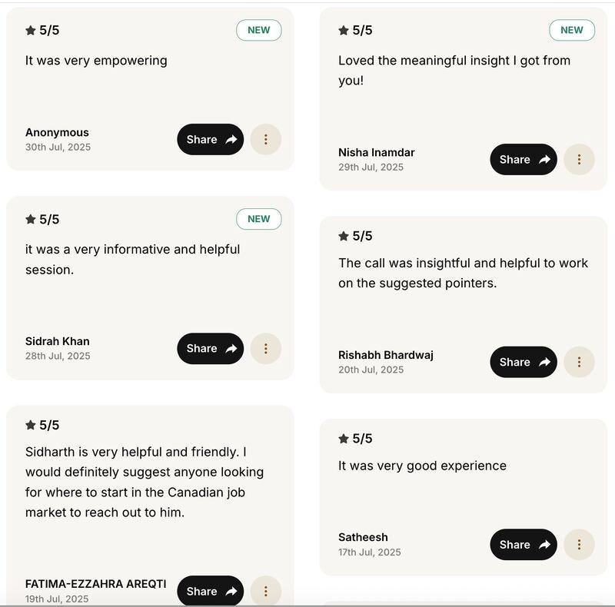Click the star icon beside Nisha Inamdar's 5/5 rating
The image size is (615, 607).
342,29
